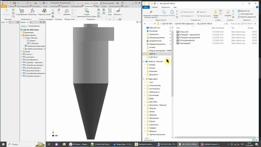
Task: Collapse OneDrive - Personal in Explorer tree
Action: coord(144,62)
